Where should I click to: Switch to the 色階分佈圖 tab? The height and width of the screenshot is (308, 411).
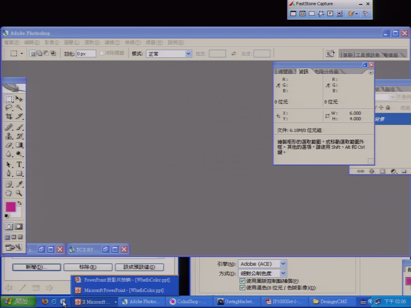point(326,71)
